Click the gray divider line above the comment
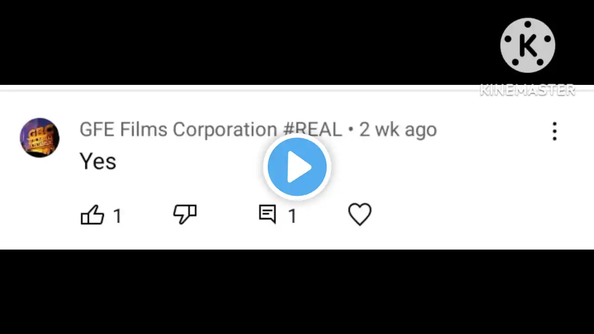594x334 pixels. [297, 90]
